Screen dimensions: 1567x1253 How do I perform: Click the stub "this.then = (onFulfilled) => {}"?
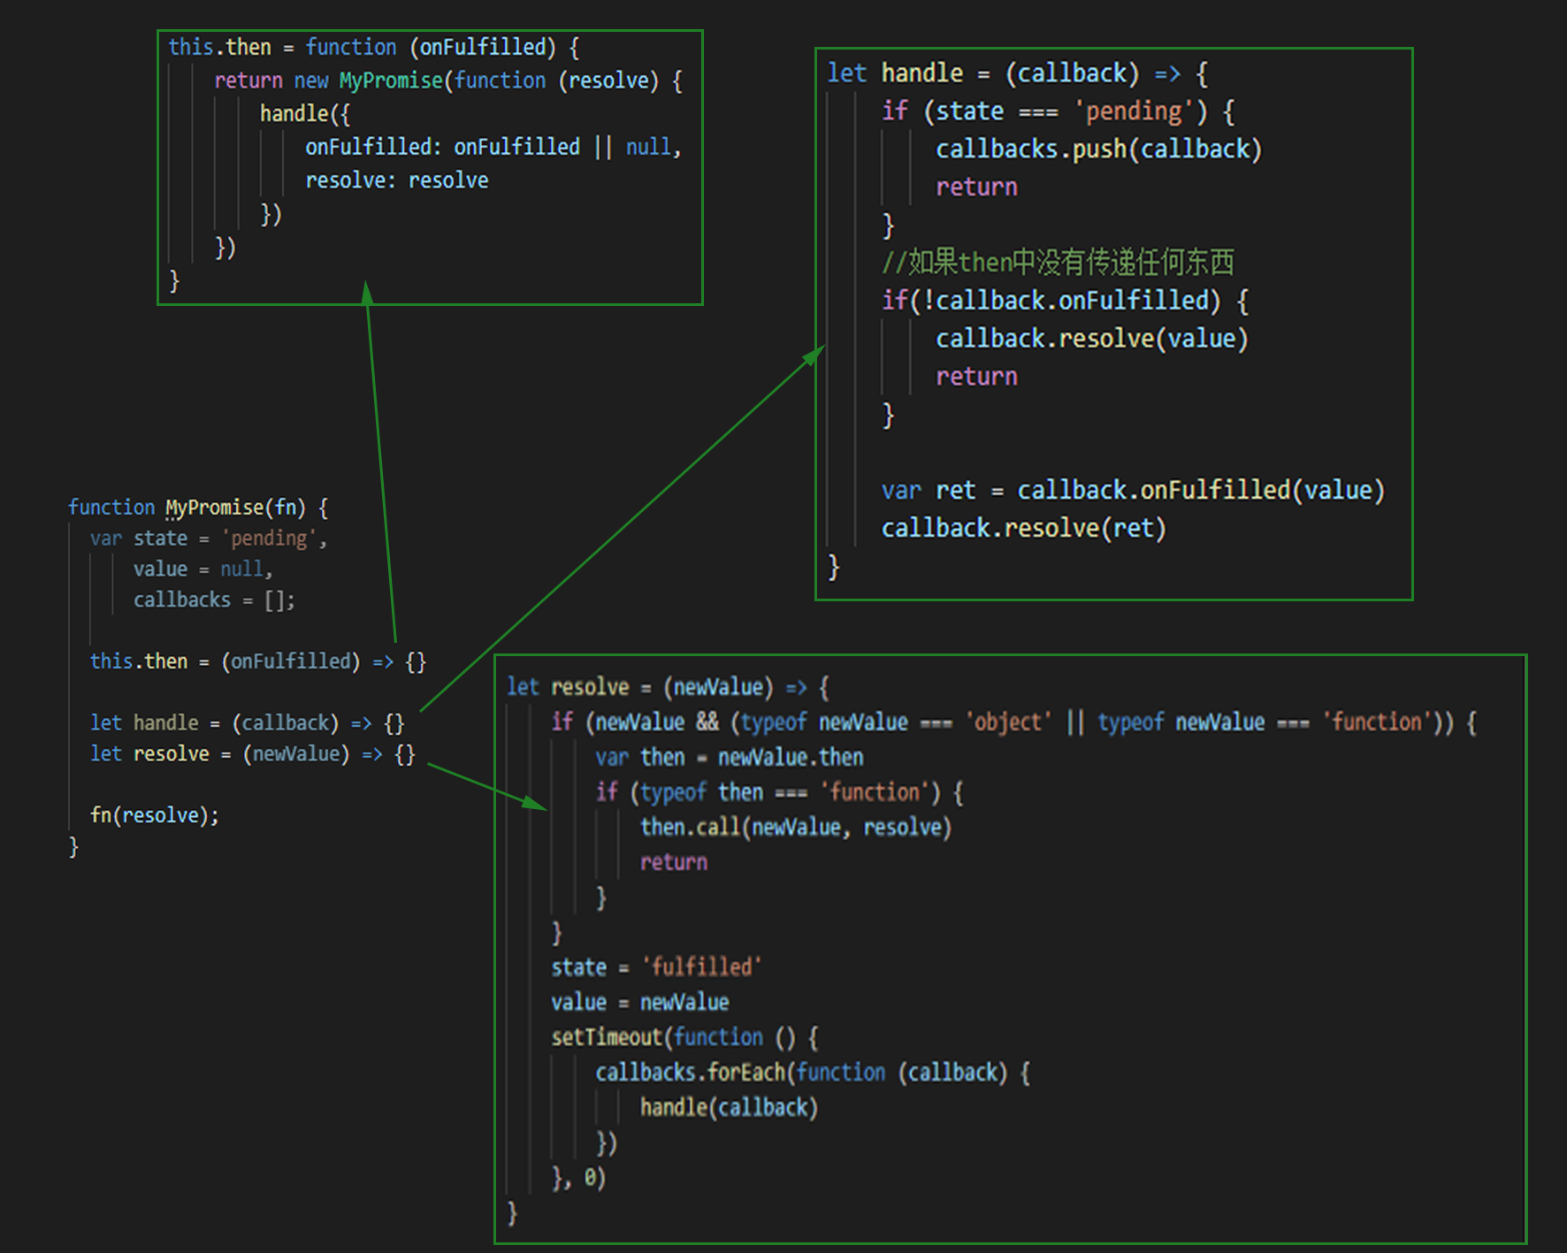pos(257,661)
